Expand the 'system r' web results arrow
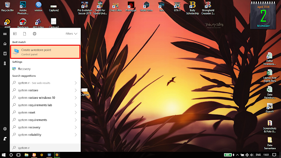 click(76, 83)
